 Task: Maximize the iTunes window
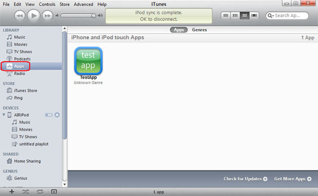point(296,3)
